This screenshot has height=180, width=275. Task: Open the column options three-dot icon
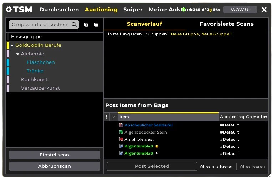click(x=107, y=117)
